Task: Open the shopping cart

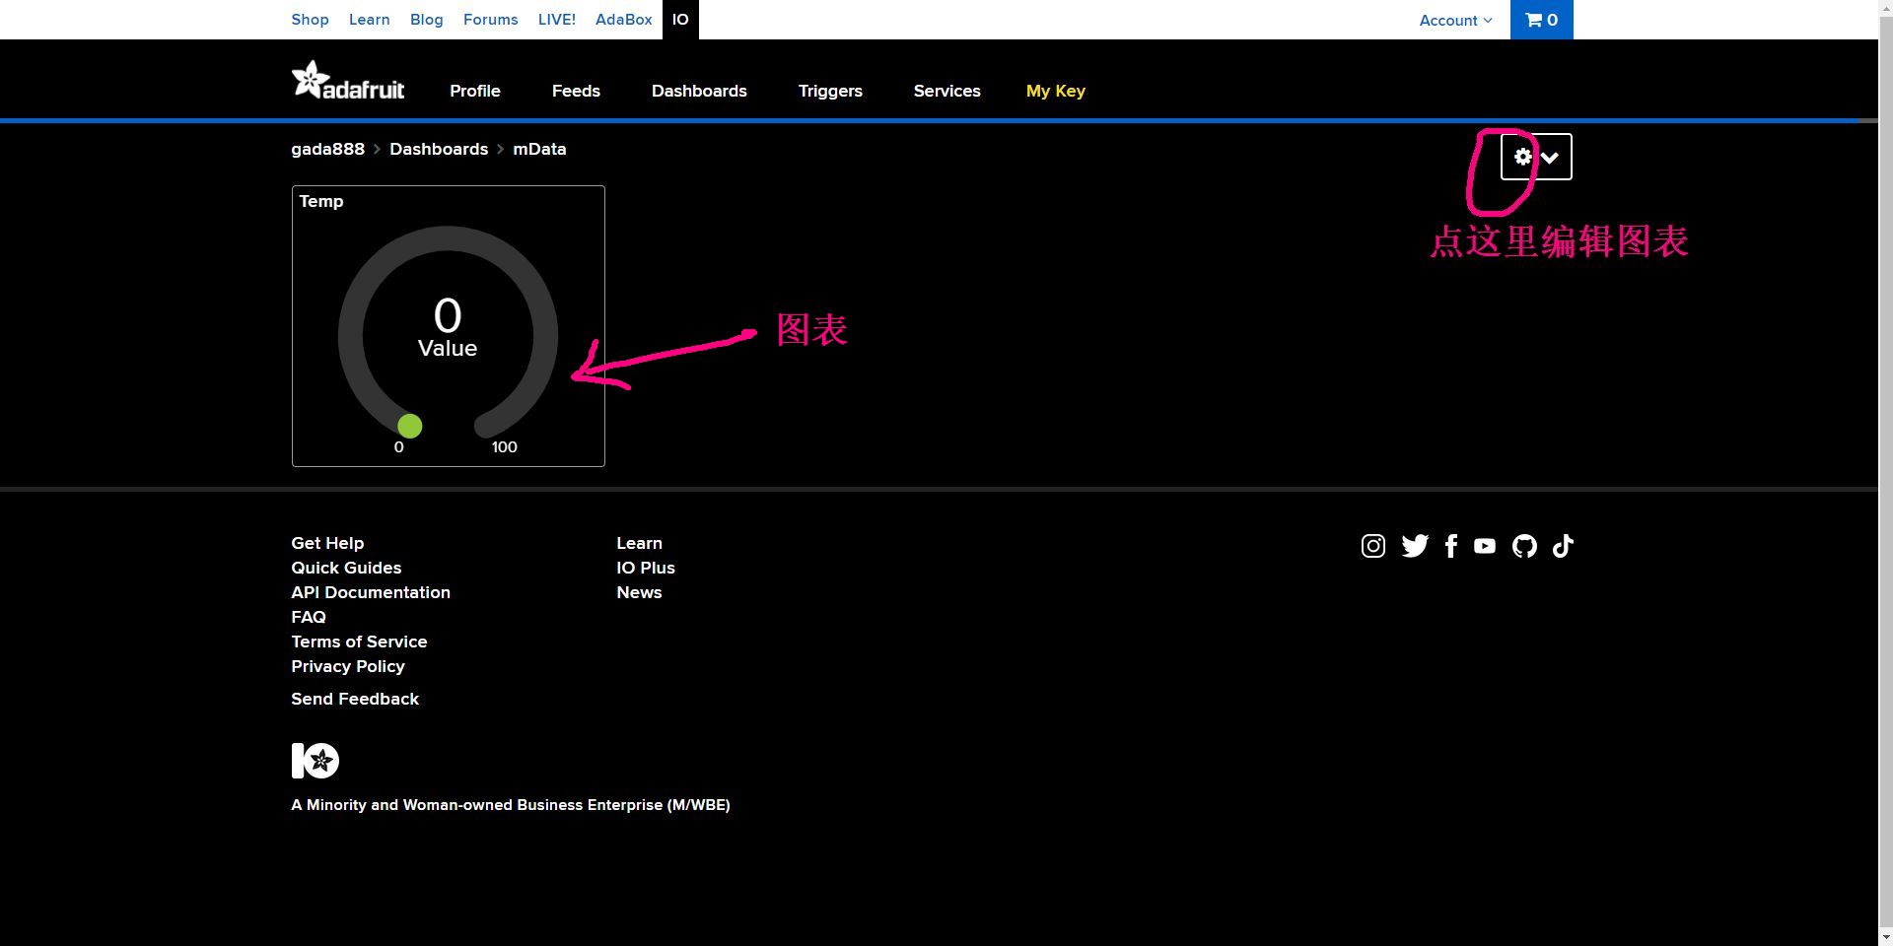Action: pyautogui.click(x=1542, y=20)
